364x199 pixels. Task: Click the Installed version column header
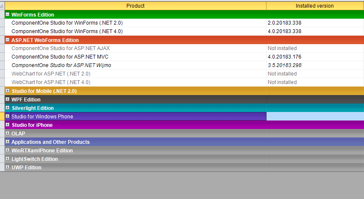(315, 6)
